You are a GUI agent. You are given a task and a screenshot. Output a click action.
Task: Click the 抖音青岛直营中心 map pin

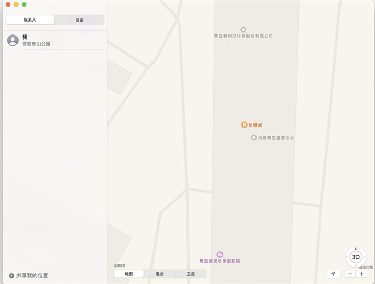point(254,137)
